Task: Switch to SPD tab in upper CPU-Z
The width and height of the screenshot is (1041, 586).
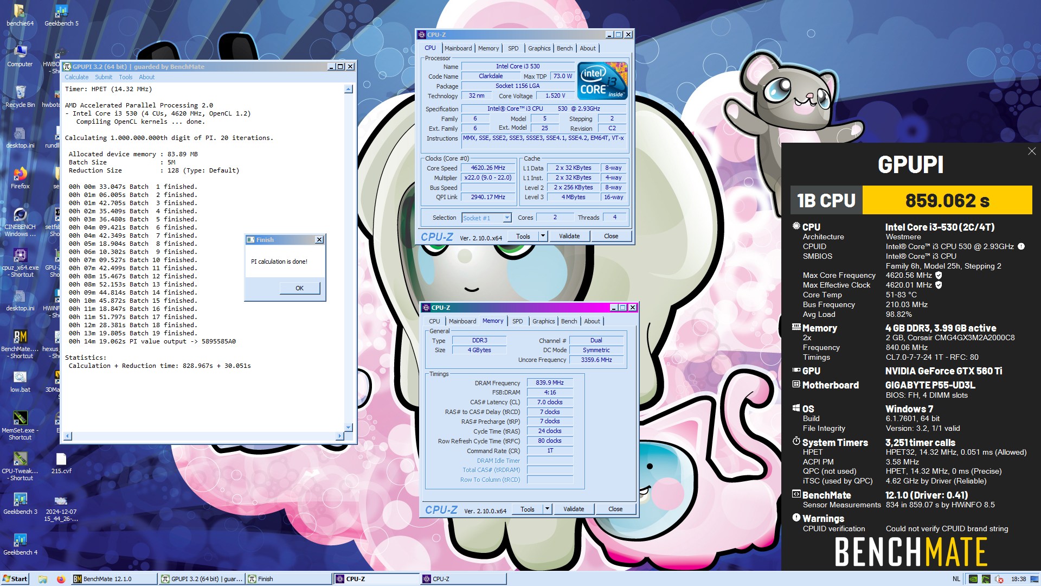Action: [x=513, y=48]
